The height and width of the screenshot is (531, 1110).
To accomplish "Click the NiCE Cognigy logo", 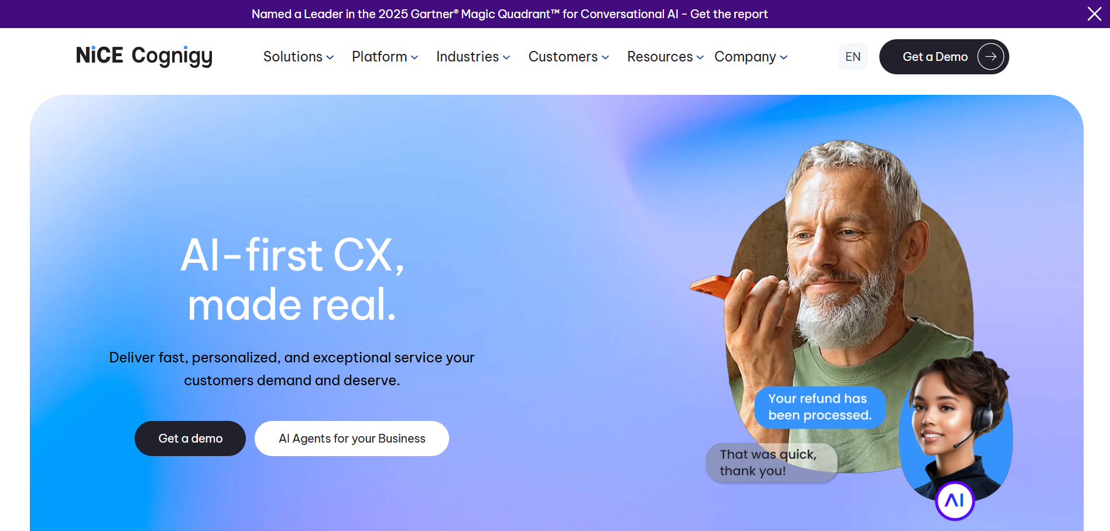I will coord(144,56).
